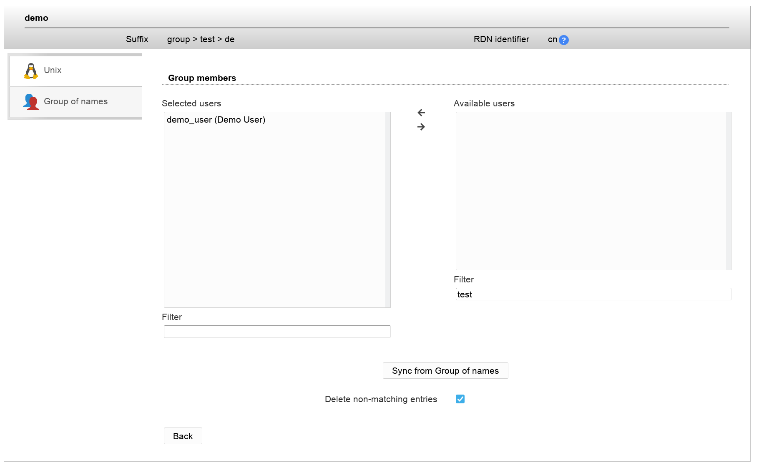Click the Selected users list scrollbar

click(388, 209)
